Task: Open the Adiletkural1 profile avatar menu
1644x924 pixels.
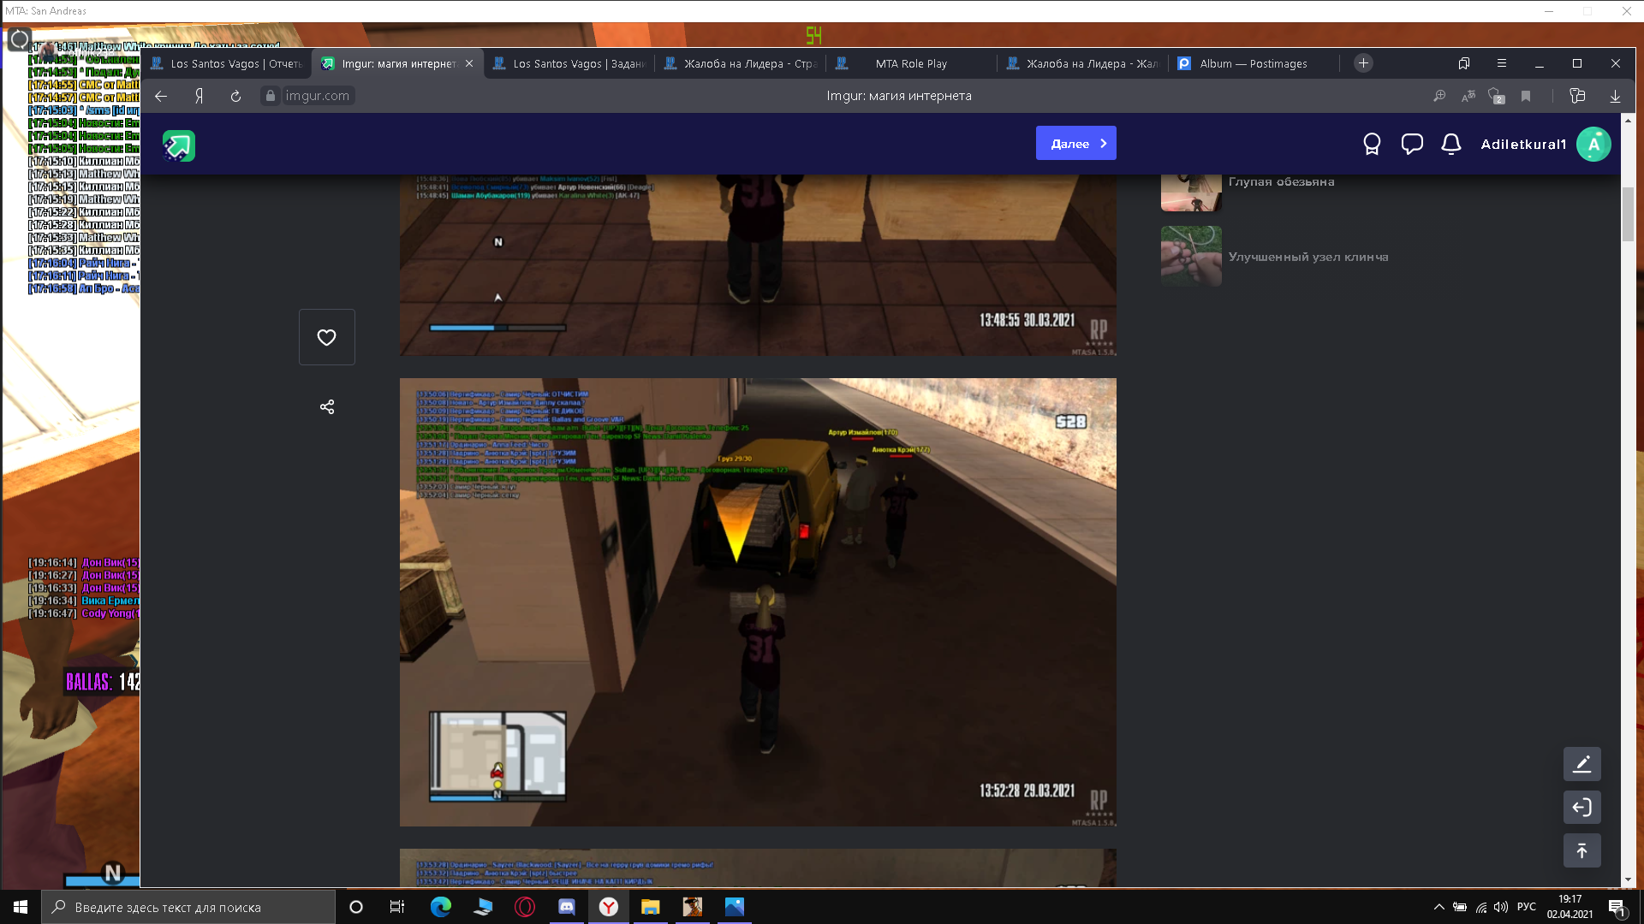Action: pyautogui.click(x=1593, y=144)
